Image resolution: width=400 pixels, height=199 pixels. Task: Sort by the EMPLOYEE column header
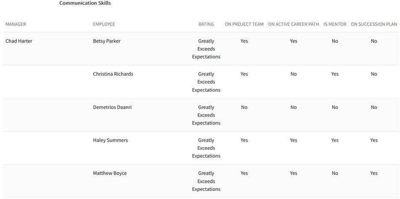[104, 24]
